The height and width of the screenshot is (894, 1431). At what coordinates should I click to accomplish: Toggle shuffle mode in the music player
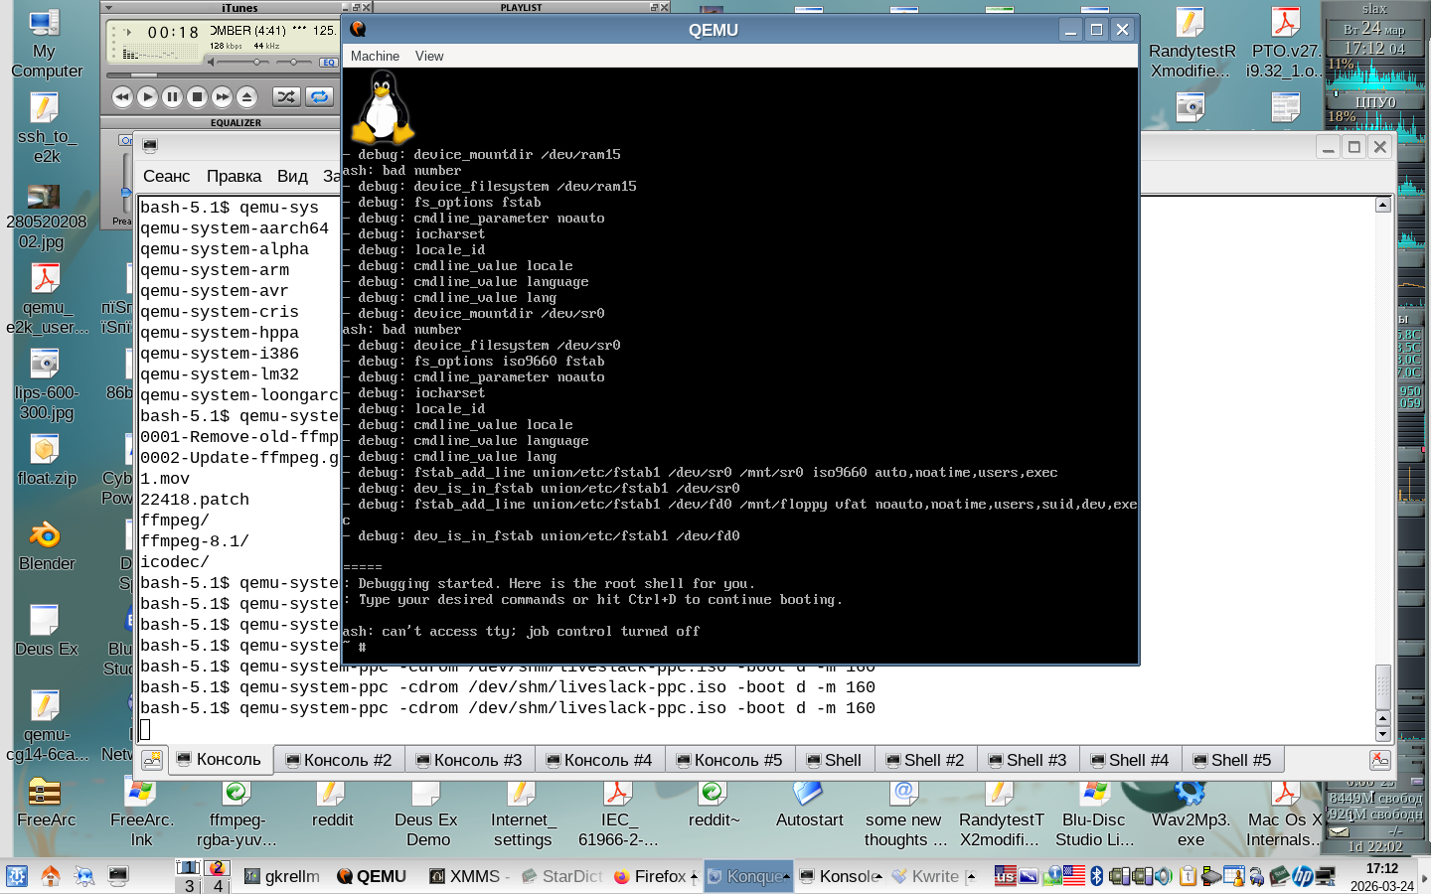pyautogui.click(x=286, y=96)
